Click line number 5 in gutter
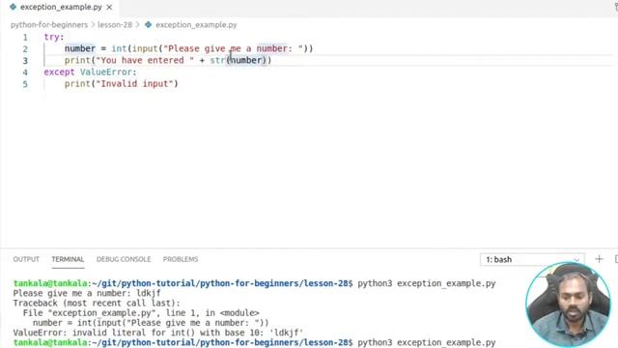This screenshot has width=618, height=348. 25,84
